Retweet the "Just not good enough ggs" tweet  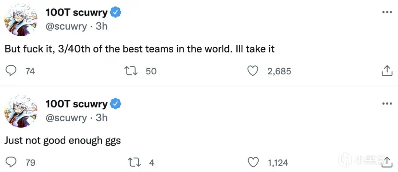[135, 163]
